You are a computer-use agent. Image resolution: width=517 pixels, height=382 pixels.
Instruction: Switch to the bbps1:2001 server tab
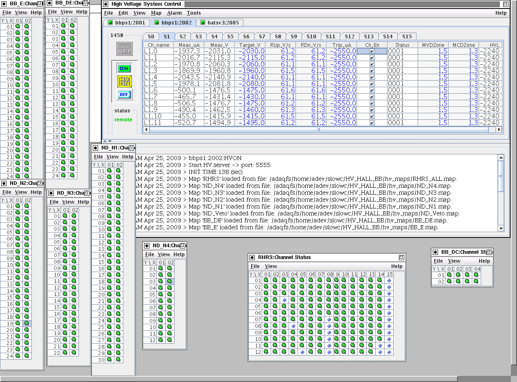[x=126, y=23]
